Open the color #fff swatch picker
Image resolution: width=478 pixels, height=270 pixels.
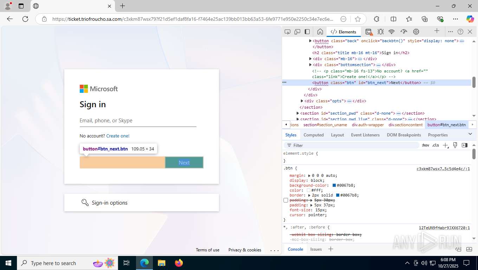[x=309, y=190]
